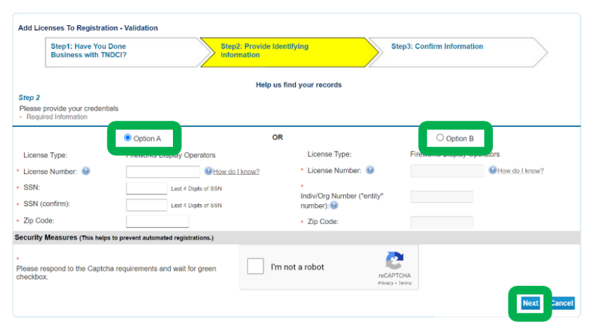Click Option A License Number input field

point(163,171)
